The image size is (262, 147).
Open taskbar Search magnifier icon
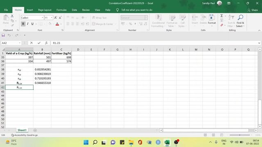click(95, 142)
